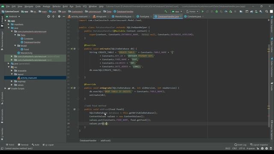The image size is (274, 154).
Task: Open the File menu
Action: pyautogui.click(x=8, y=6)
